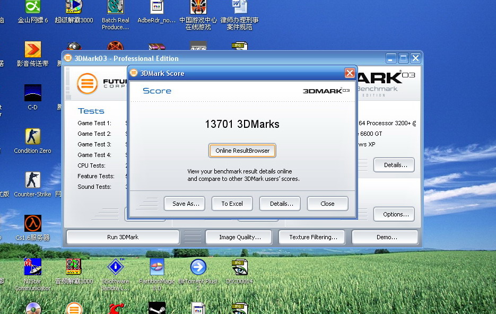Start the Demo... button
This screenshot has width=496, height=314.
(x=385, y=237)
